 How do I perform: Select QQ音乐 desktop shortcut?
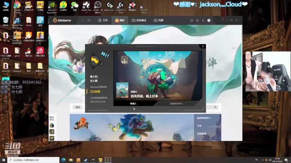pyautogui.click(x=63, y=6)
